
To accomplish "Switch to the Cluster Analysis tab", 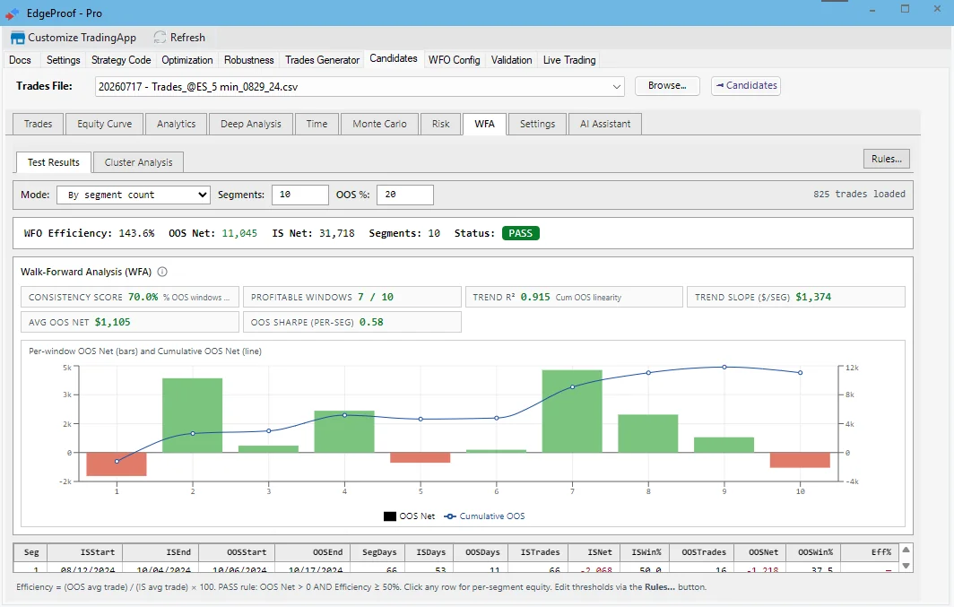I will tap(139, 162).
